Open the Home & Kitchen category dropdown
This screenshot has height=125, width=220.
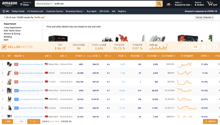click(x=44, y=4)
